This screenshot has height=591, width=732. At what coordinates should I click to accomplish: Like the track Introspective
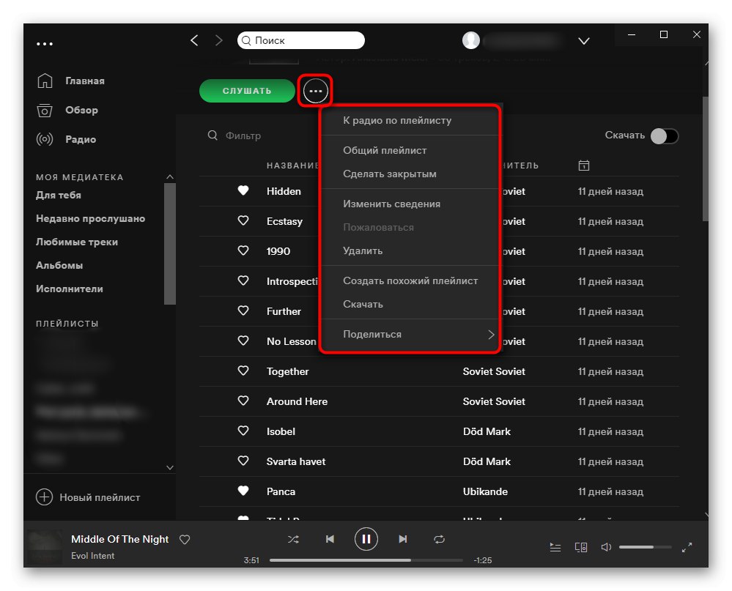[x=243, y=280]
